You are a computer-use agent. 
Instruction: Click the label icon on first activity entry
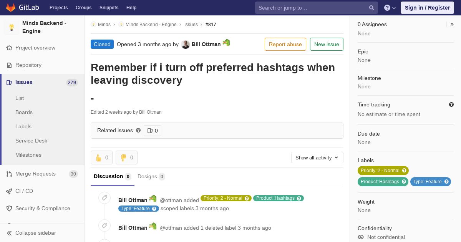104,198
